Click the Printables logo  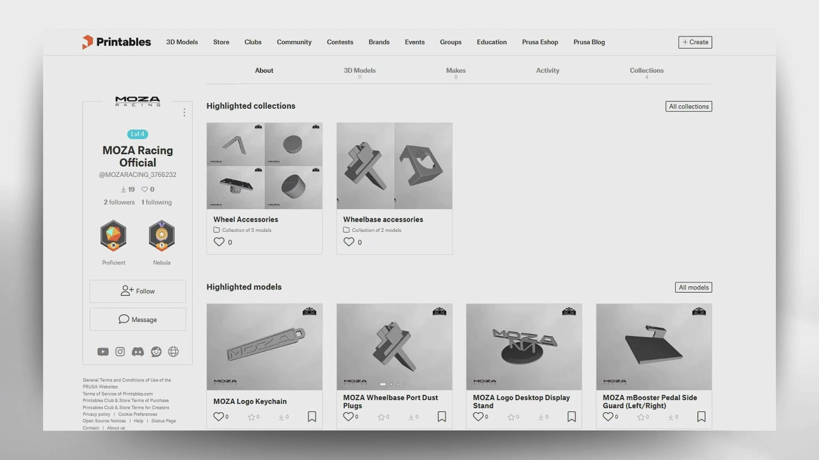coord(116,42)
